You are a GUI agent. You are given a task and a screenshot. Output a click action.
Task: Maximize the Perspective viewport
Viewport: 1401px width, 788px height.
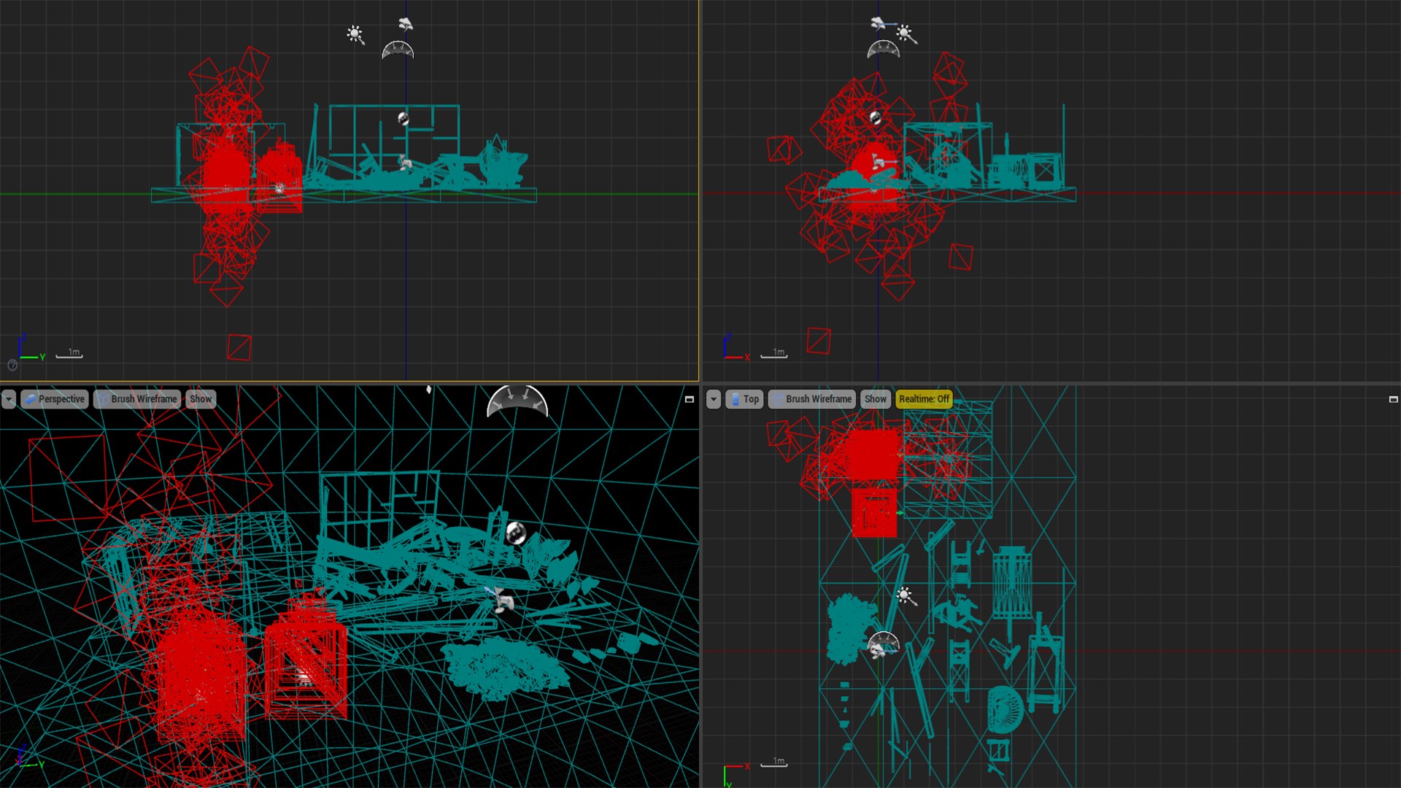click(x=689, y=400)
